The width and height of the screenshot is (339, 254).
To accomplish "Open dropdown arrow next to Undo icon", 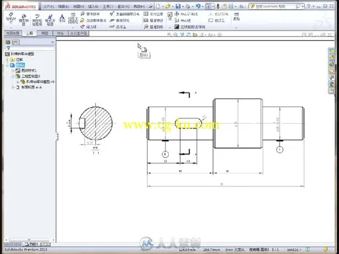I will point(203,7).
